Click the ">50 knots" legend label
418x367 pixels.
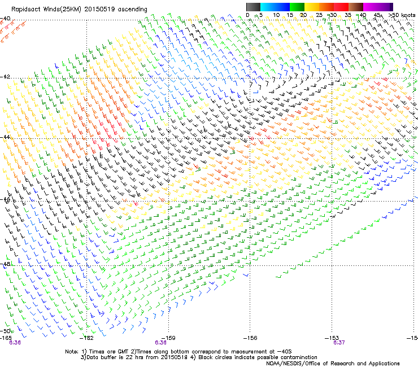click(402, 15)
